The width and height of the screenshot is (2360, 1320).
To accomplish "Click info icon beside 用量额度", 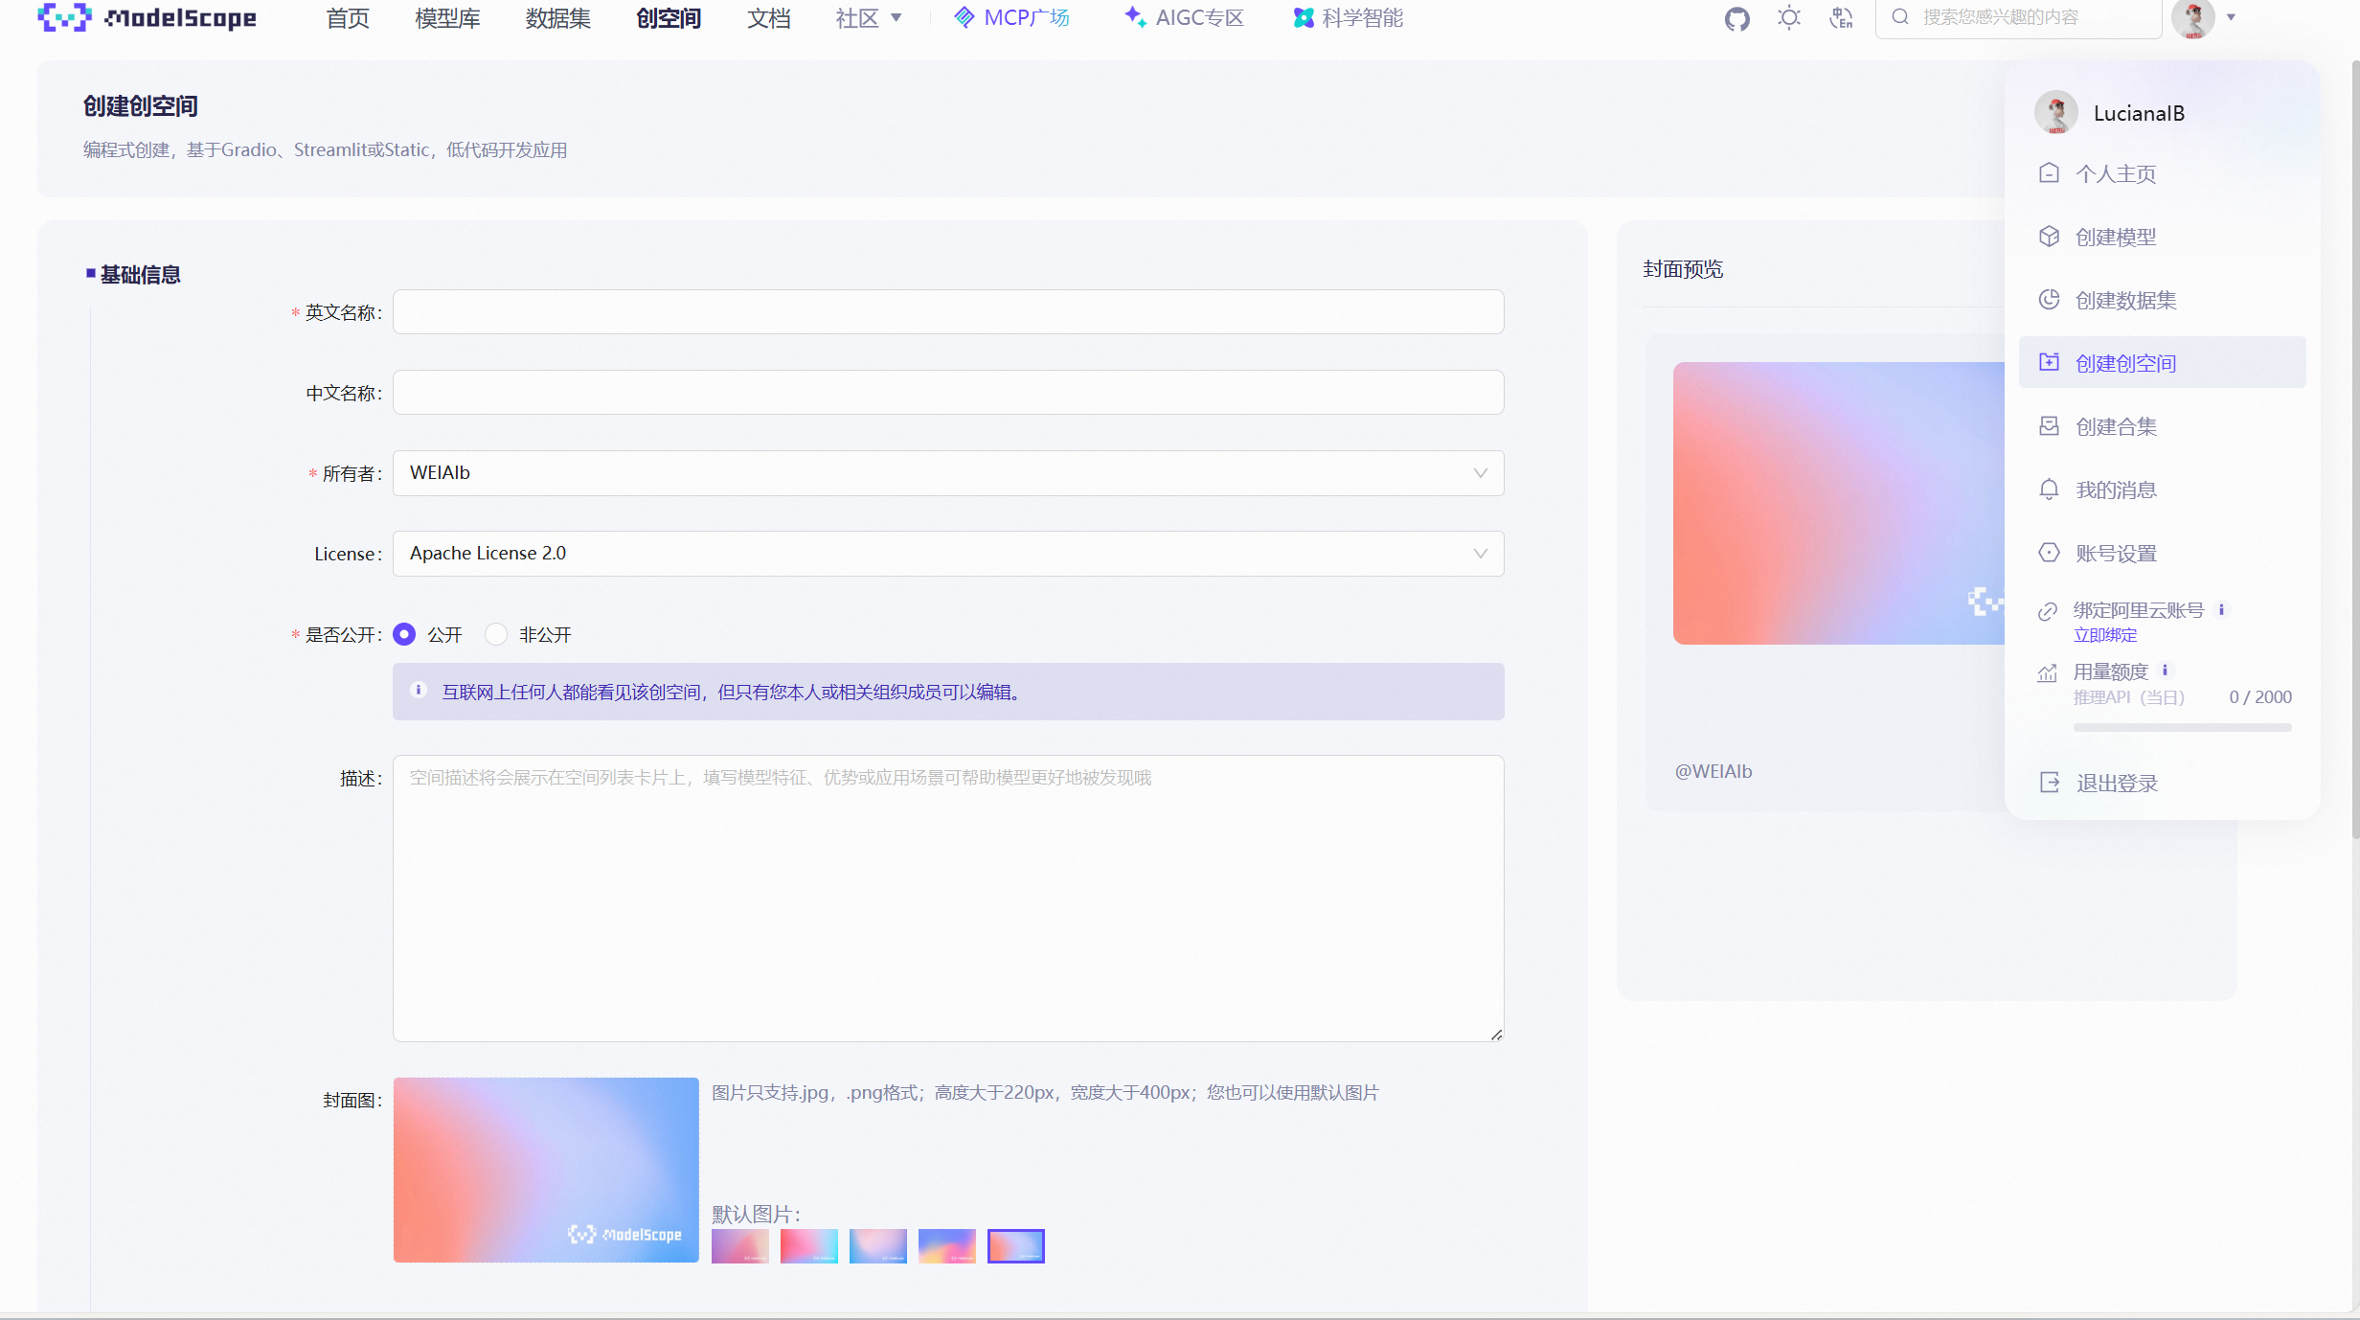I will point(2165,671).
